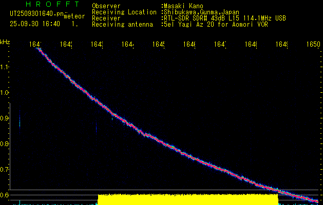
Task: Click the Receiving antenna field label
Action: click(122, 24)
